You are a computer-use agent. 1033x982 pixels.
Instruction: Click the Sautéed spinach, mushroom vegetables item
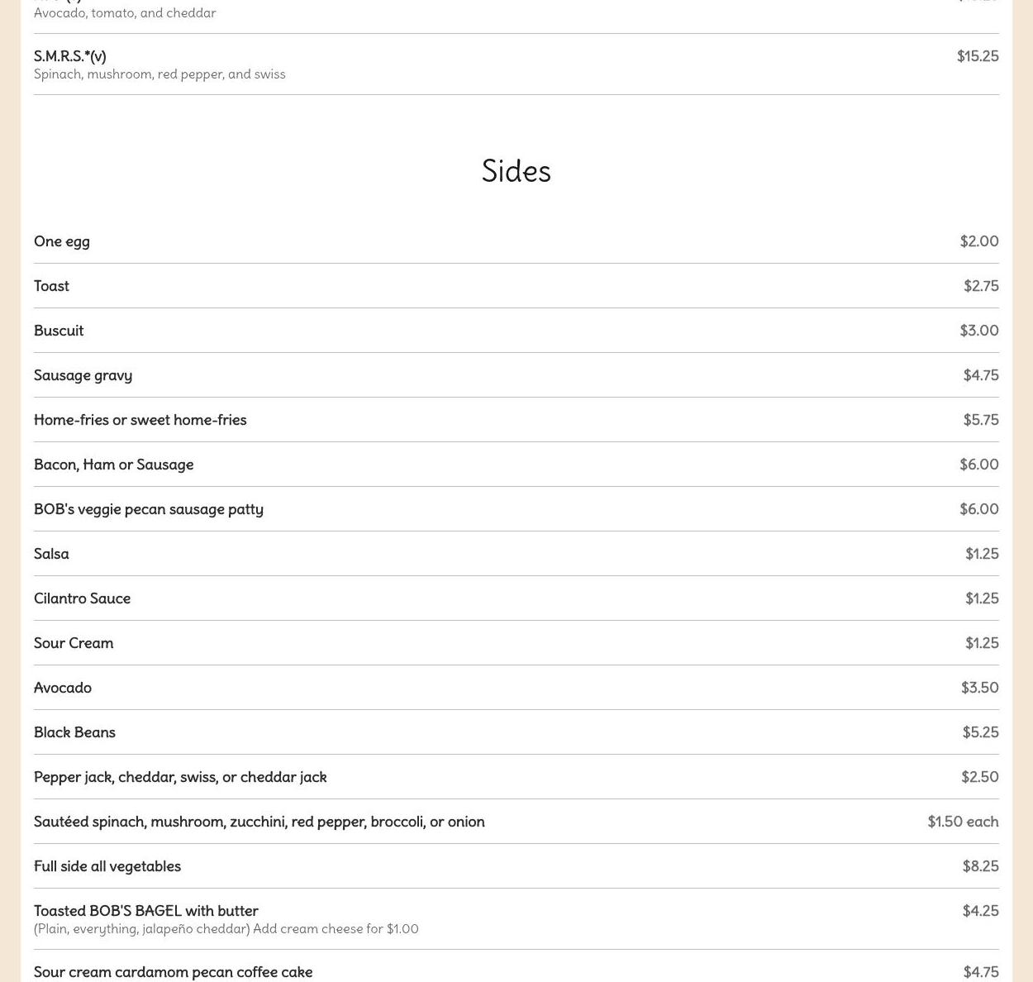[516, 822]
